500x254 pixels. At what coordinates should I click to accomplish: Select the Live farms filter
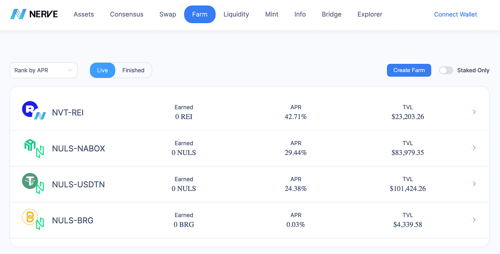(x=102, y=70)
